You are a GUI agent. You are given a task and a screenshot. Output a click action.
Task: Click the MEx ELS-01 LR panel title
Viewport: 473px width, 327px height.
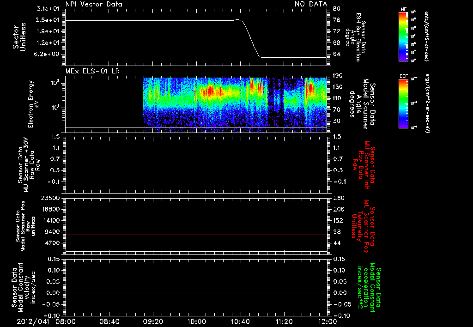click(x=92, y=72)
